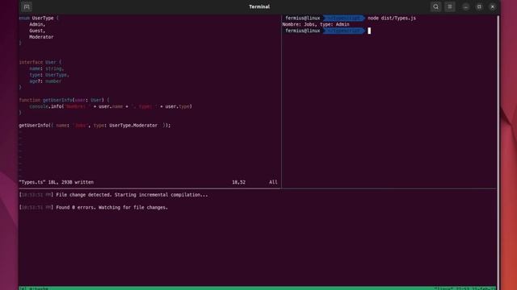Open the terminal search icon
The width and height of the screenshot is (517, 290).
(435, 6)
